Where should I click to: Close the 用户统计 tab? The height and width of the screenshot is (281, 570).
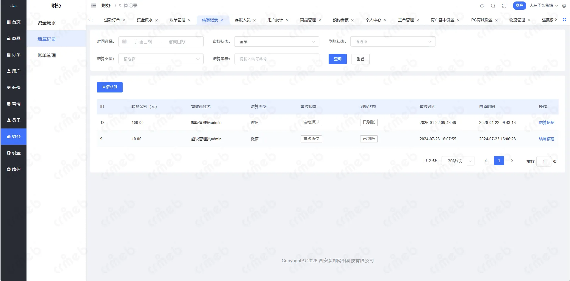coord(287,20)
